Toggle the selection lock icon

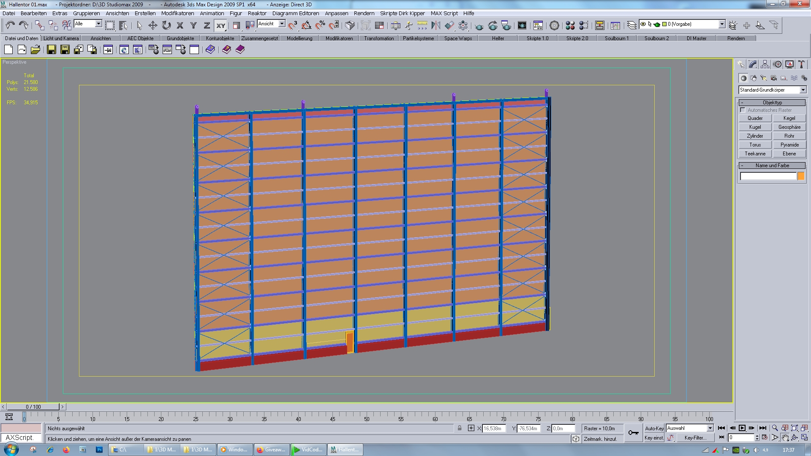460,428
